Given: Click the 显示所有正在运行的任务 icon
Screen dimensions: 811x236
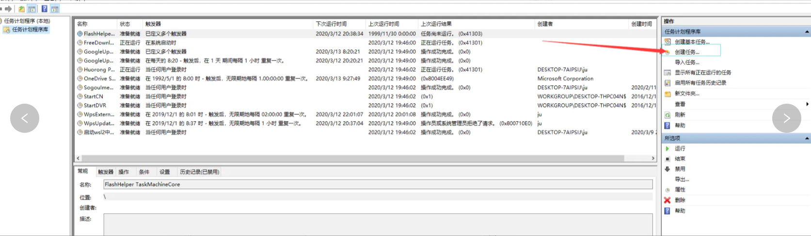Looking at the screenshot, I should click(668, 73).
